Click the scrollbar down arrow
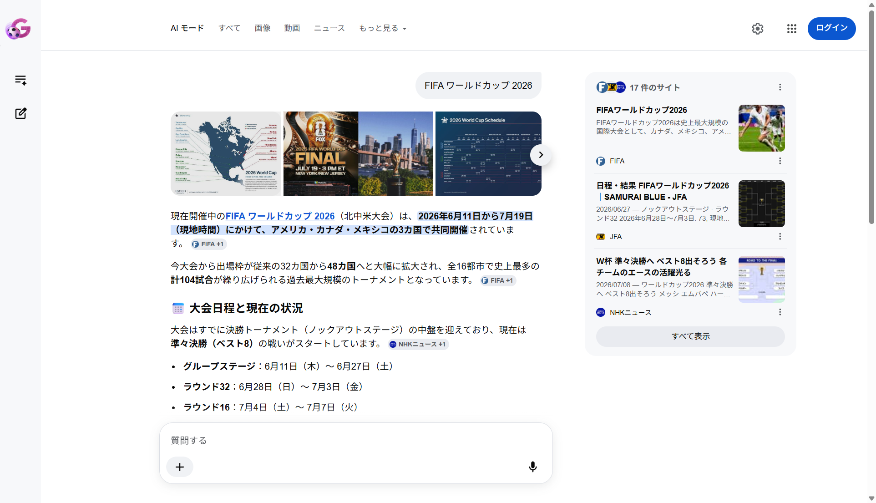The image size is (876, 503). [x=871, y=499]
